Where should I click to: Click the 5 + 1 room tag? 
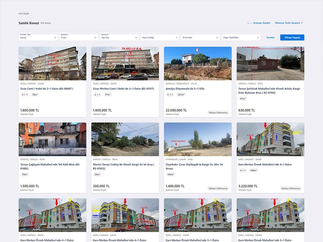coord(170,95)
